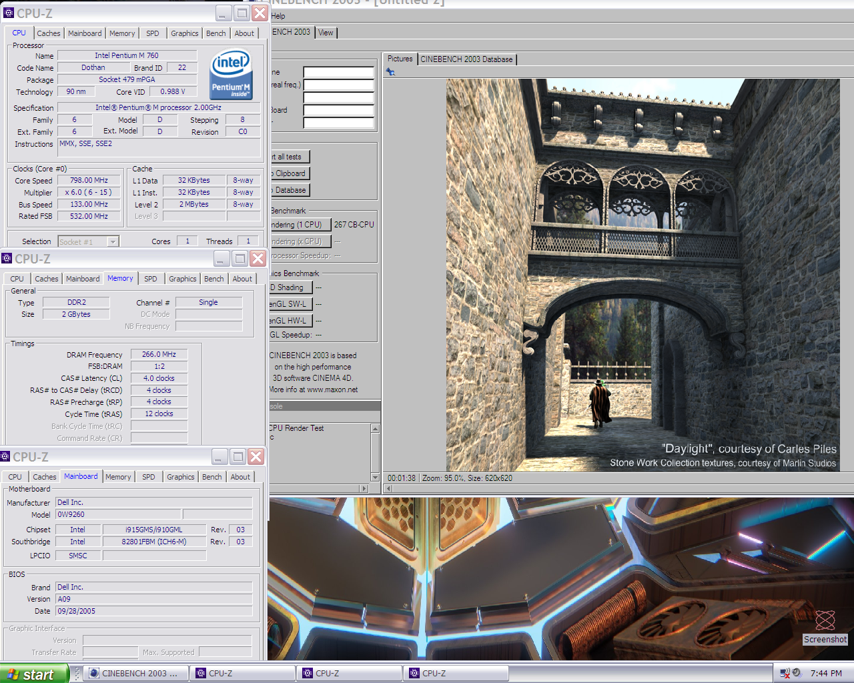Click the Windows start button
This screenshot has height=683, width=854.
(x=33, y=674)
